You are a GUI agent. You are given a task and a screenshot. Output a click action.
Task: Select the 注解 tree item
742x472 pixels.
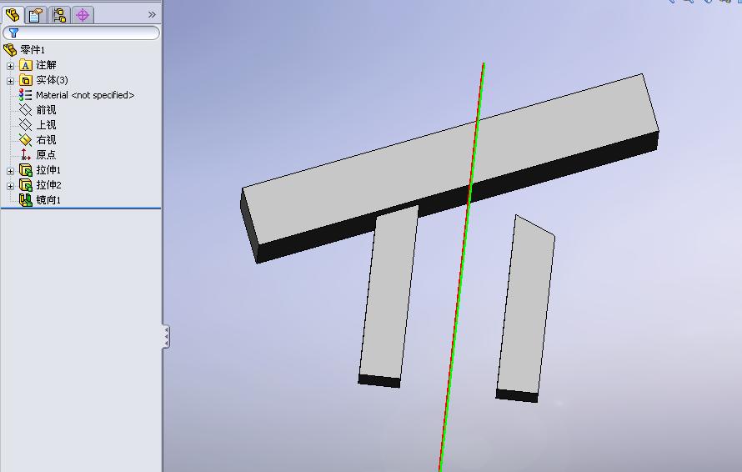point(46,65)
